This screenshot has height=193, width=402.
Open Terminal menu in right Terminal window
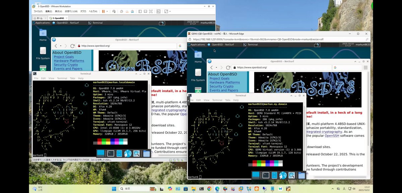tap(217, 100)
